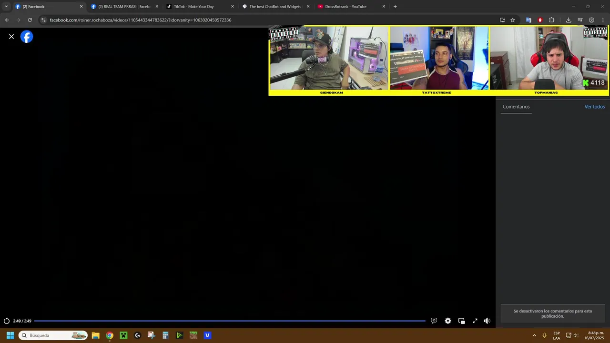Open the green creeper-face app on taskbar
This screenshot has height=343, width=610.
tap(123, 335)
